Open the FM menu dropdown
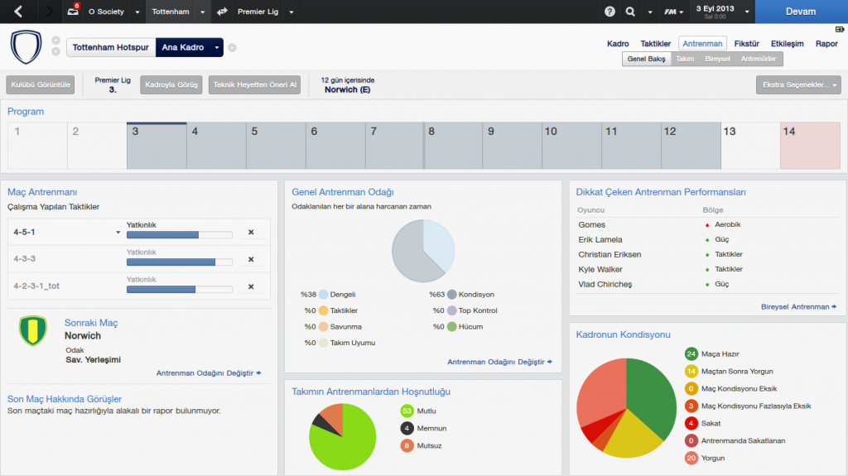The image size is (848, 476). coord(675,12)
